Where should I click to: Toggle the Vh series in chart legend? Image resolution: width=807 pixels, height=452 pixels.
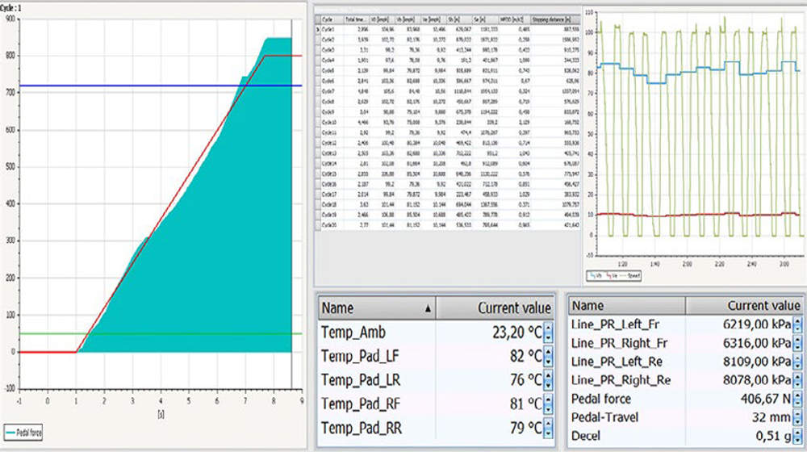point(596,276)
